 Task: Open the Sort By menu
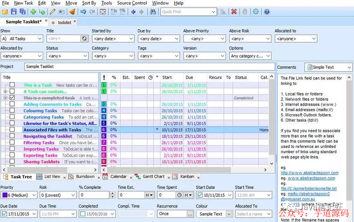89,3
